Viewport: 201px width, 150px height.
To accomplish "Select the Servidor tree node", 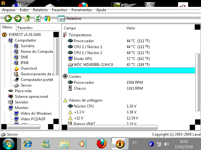I will (x=22, y=102).
